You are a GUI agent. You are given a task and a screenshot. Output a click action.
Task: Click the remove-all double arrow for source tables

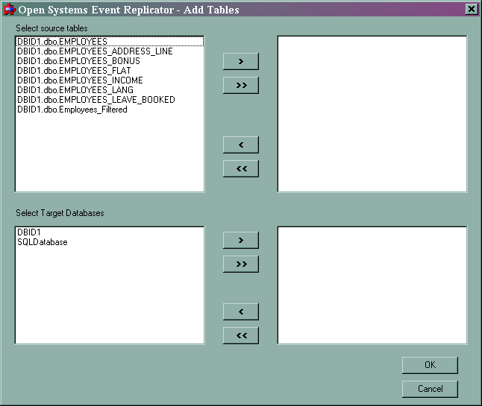[x=240, y=168]
